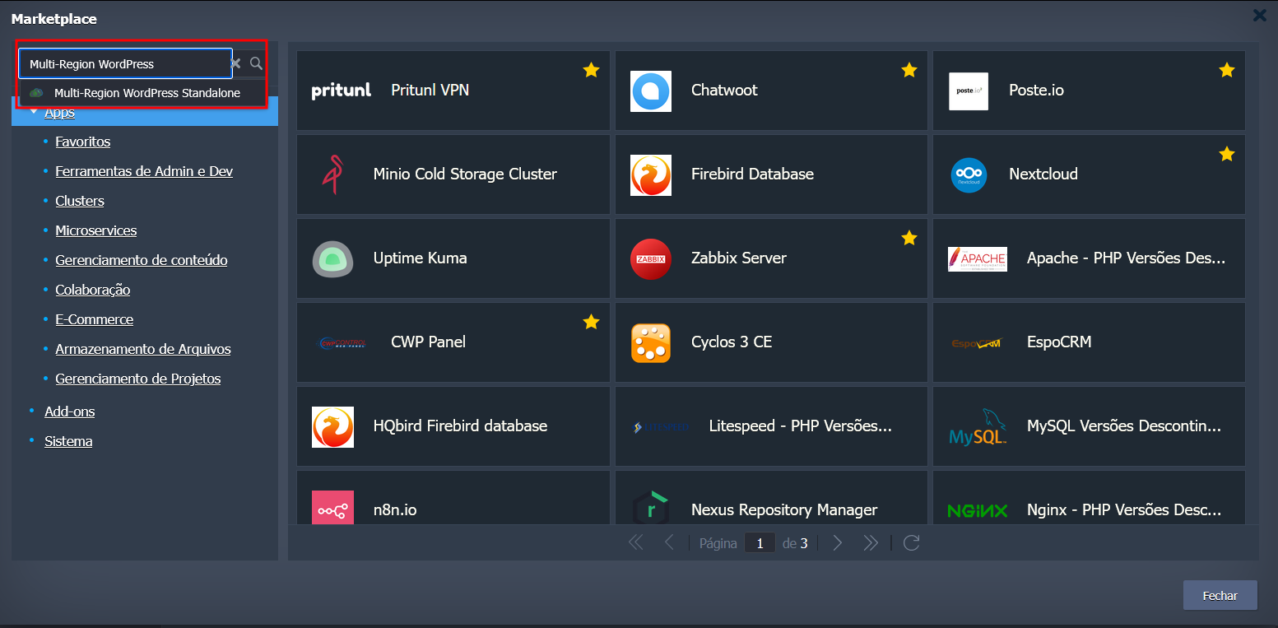The height and width of the screenshot is (628, 1278).
Task: Select Multi-Region WordPress Standalone suggestion
Action: pyautogui.click(x=142, y=93)
